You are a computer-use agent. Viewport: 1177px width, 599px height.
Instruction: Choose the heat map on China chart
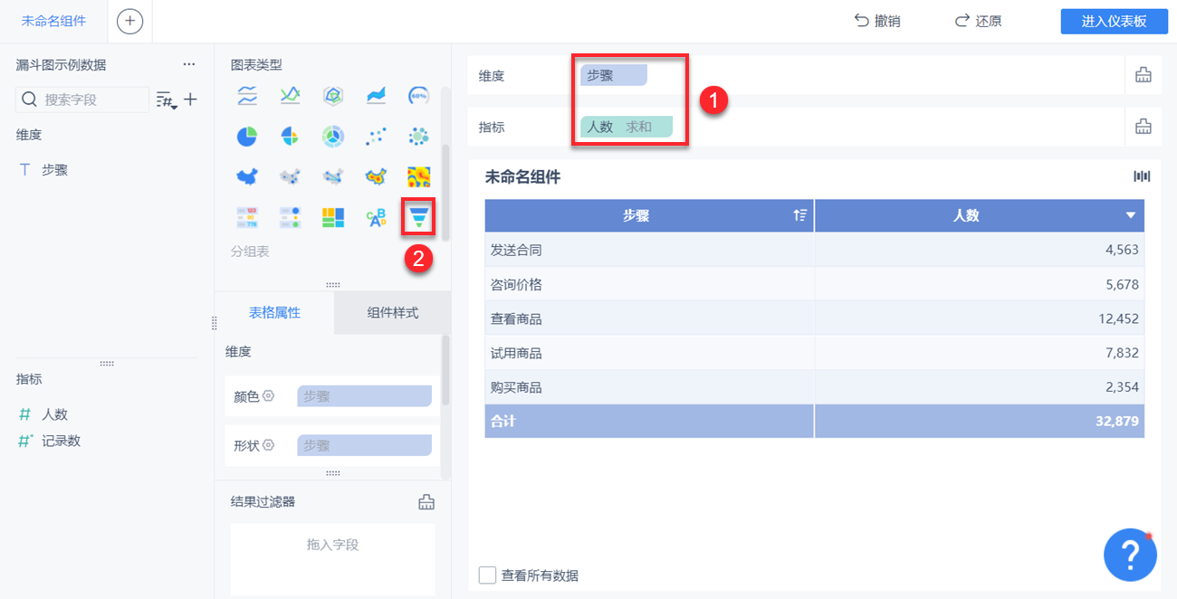pyautogui.click(x=376, y=176)
